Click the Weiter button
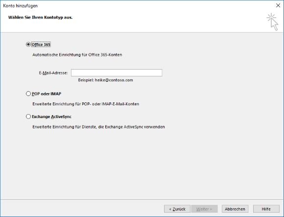Screen dimensions: 284x217 204,209
